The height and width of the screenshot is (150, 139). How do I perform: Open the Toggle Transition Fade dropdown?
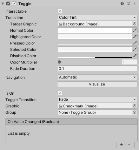click(98, 99)
